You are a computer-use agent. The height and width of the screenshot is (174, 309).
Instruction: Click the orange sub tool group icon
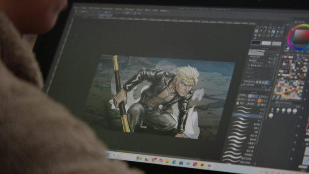[x=260, y=101]
